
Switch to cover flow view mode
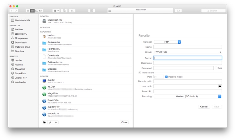click(41, 11)
